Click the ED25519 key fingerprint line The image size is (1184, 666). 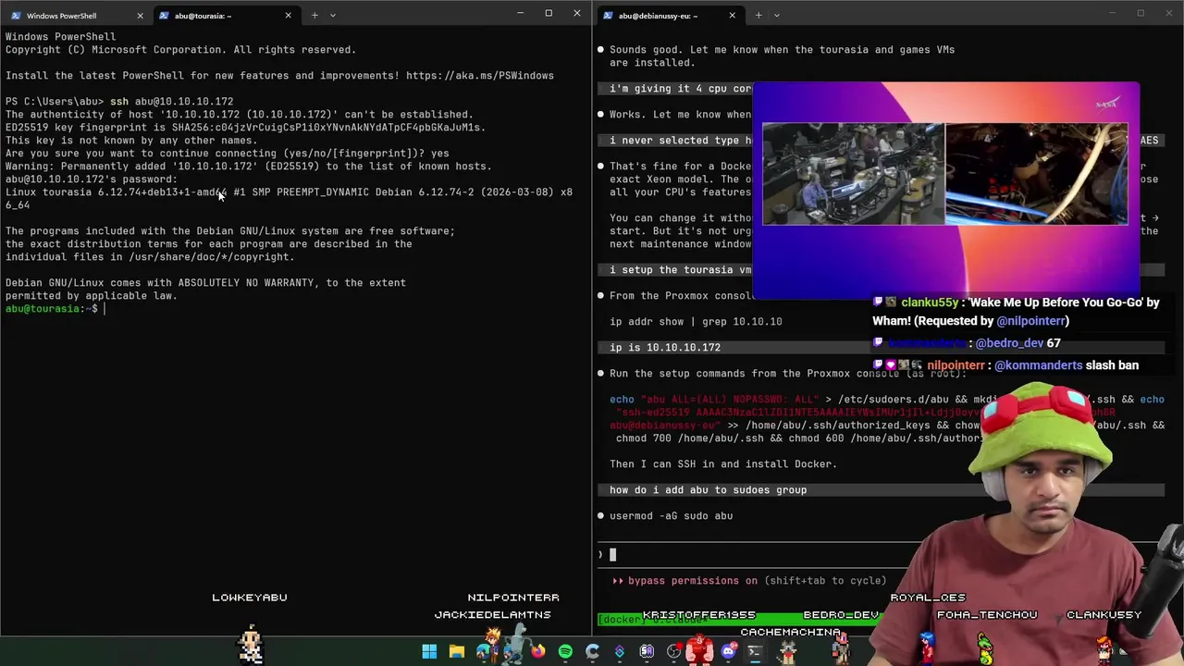[245, 128]
